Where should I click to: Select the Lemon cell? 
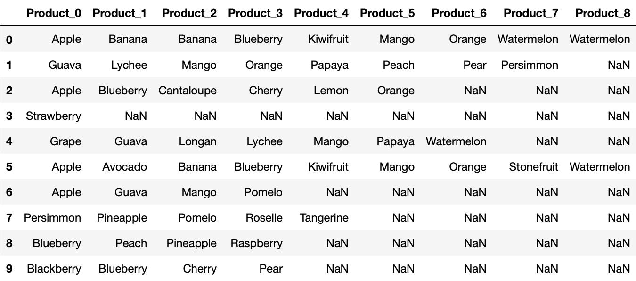pos(331,91)
